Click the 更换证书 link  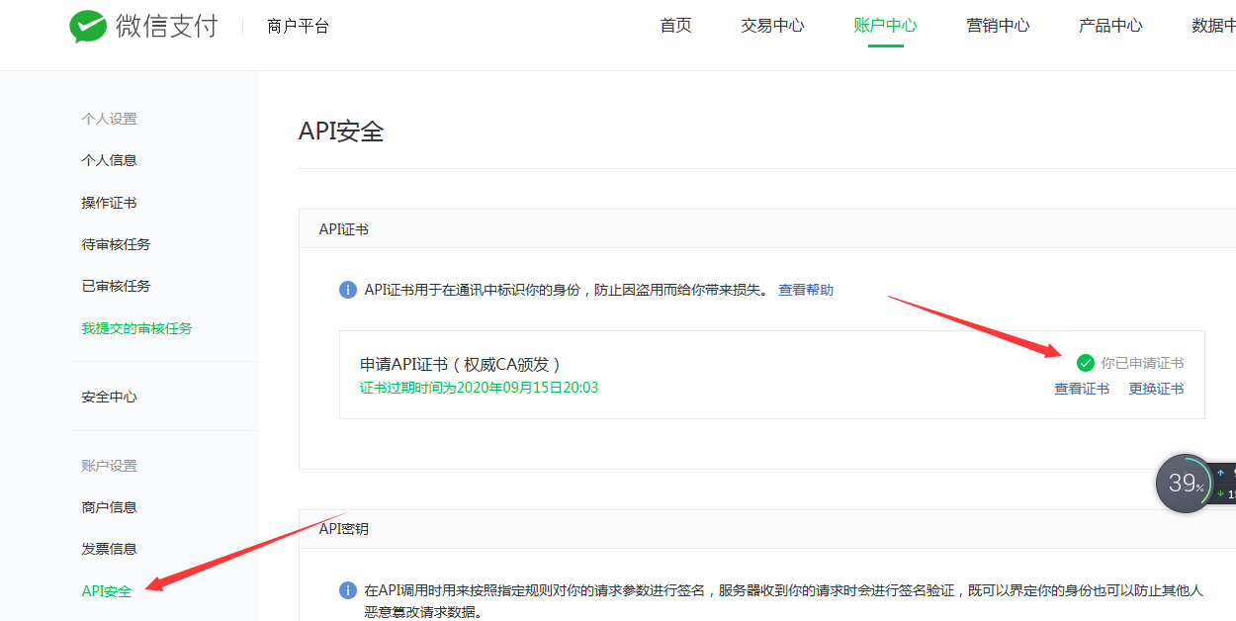1156,389
